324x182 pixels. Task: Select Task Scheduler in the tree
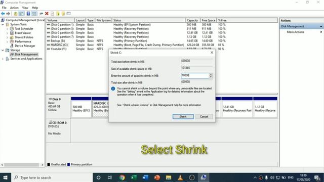(24, 29)
